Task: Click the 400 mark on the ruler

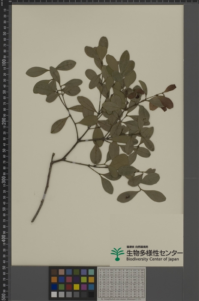Action: tap(4, 238)
